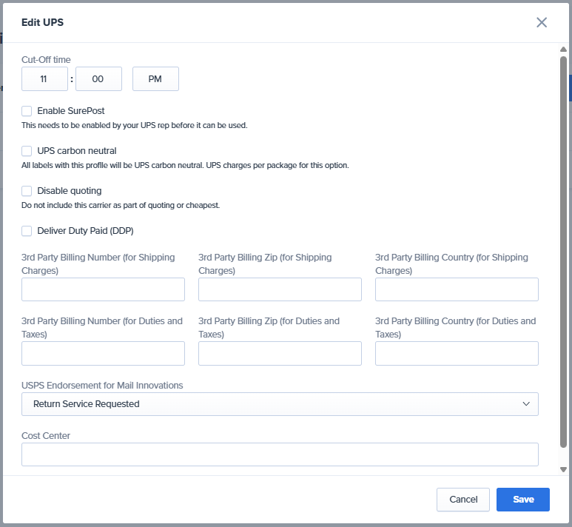572x527 pixels.
Task: Click 3rd Party Billing Zip for Duties and Taxes
Action: click(280, 354)
